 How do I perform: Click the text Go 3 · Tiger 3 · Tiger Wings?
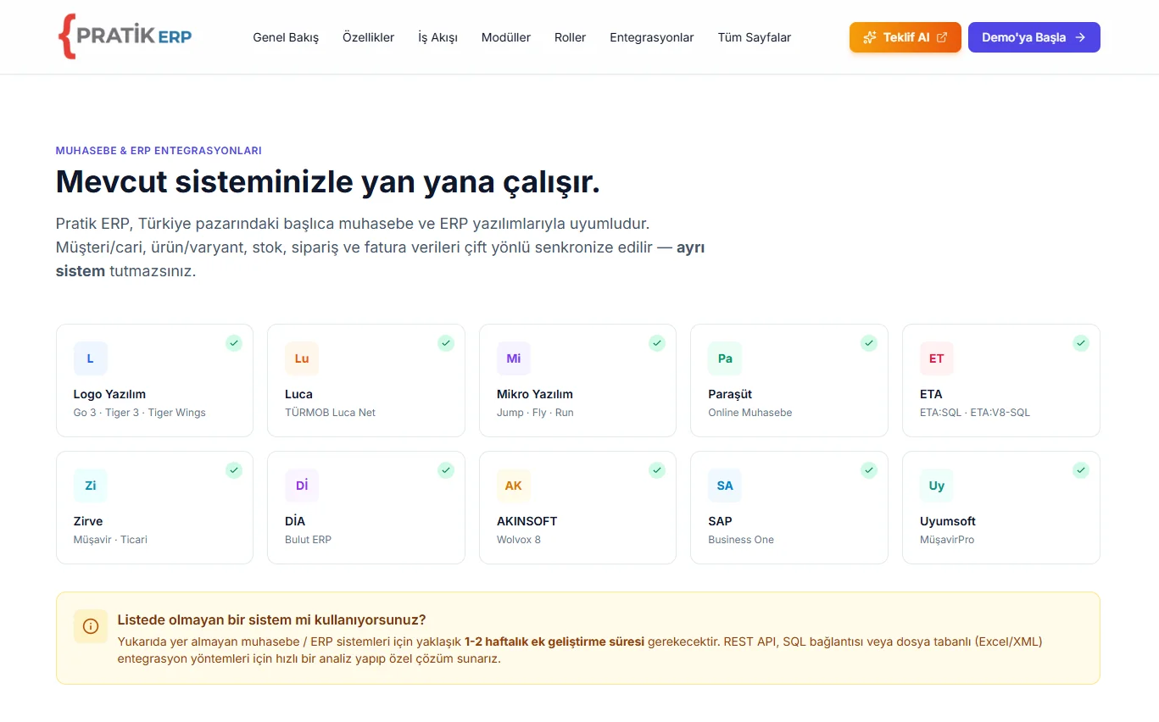pos(140,413)
